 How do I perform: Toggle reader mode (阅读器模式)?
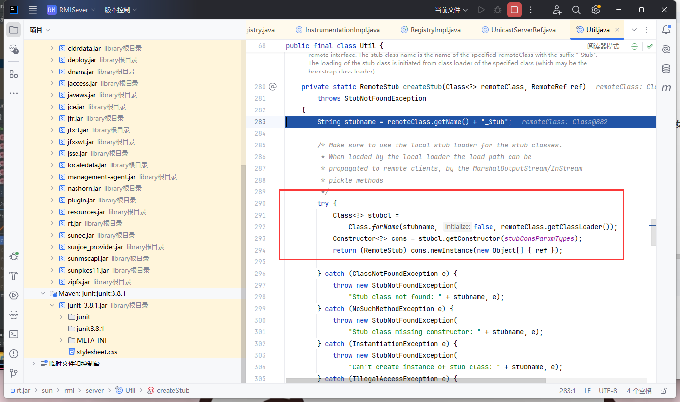pyautogui.click(x=603, y=46)
